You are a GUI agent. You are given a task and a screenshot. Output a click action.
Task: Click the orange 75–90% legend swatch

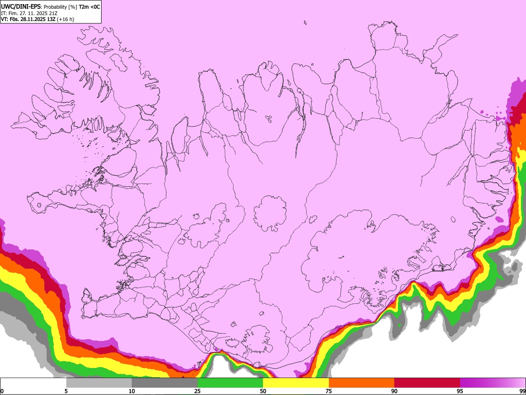(x=361, y=383)
